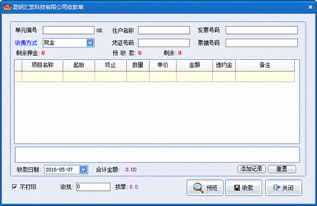Click the 违约金 column header

tap(224, 65)
